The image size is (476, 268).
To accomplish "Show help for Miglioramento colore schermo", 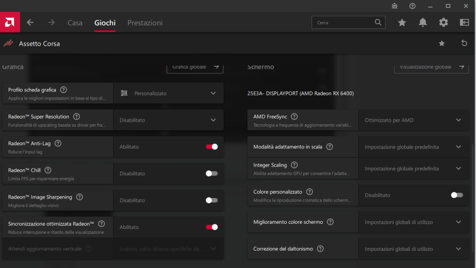I will tap(330, 222).
